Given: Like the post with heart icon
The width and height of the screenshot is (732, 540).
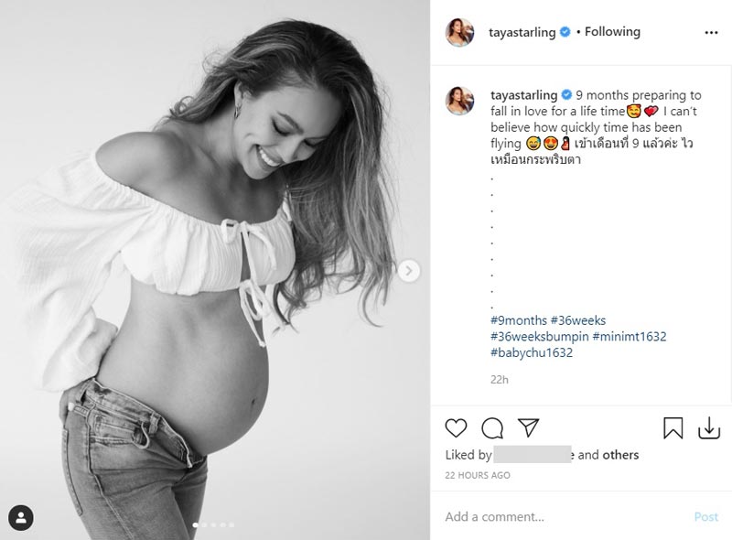Looking at the screenshot, I should tap(456, 428).
